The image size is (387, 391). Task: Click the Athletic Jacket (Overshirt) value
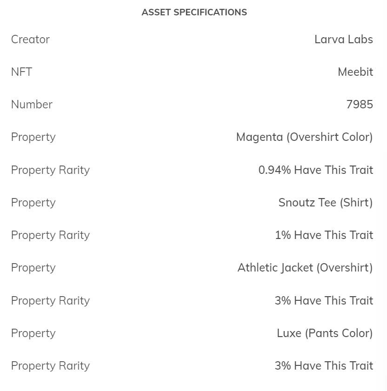(x=305, y=268)
